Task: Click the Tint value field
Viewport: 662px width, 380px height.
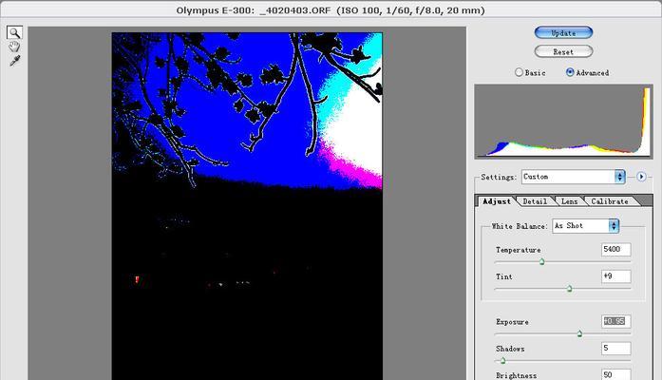Action: pyautogui.click(x=616, y=276)
